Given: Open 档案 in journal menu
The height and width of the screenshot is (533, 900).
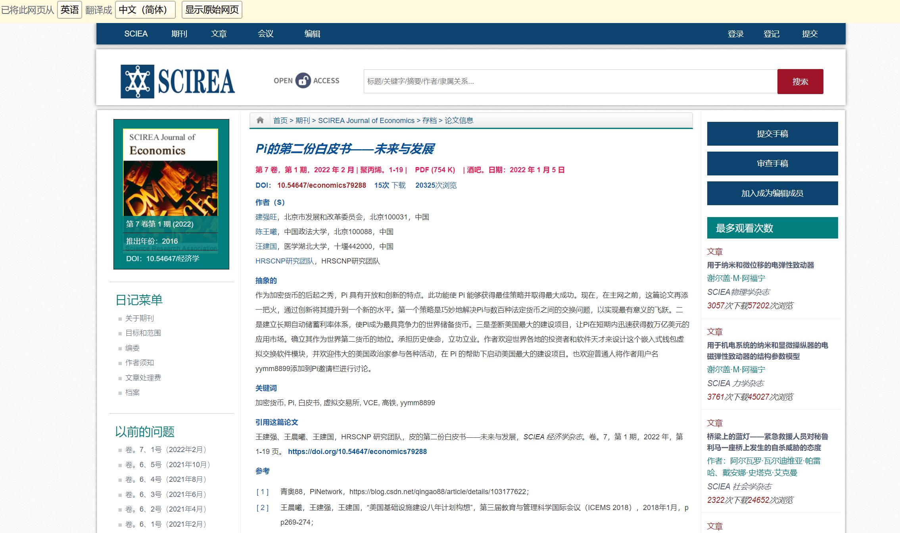Looking at the screenshot, I should point(132,393).
